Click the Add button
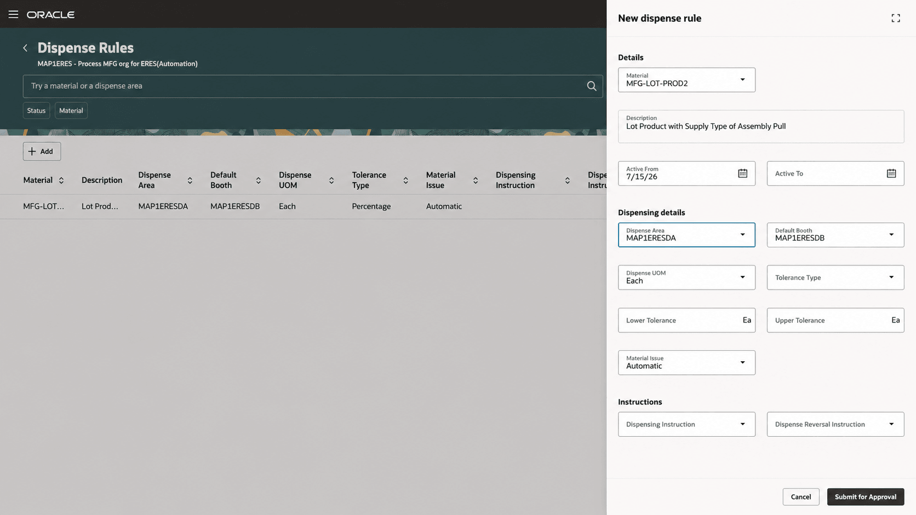The width and height of the screenshot is (916, 515). pyautogui.click(x=42, y=152)
